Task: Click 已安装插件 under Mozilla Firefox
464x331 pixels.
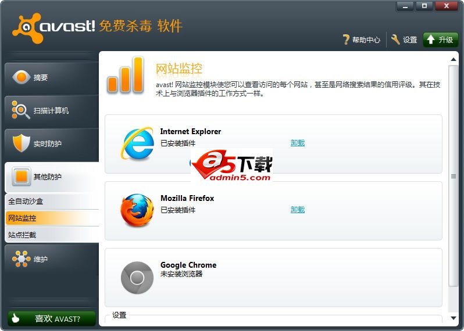Action: click(x=178, y=210)
